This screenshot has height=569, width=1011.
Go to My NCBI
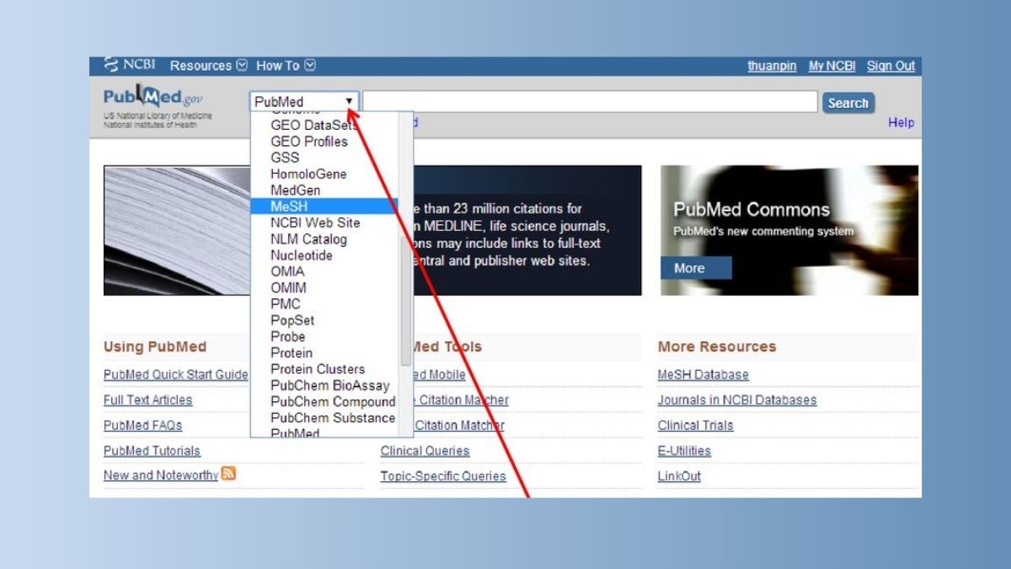tap(832, 66)
